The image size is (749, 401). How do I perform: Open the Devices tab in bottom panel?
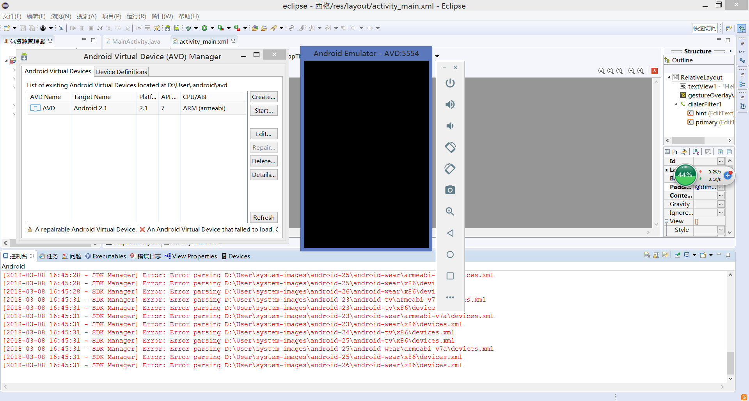point(236,256)
